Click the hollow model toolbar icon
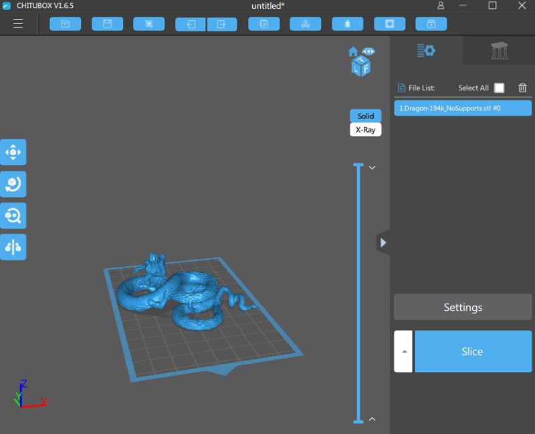Screen dimensions: 535x434 389,24
